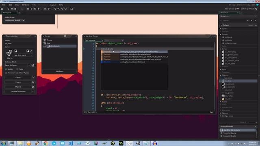Click the Save Project toolbar icon
The height and width of the screenshot is (146, 260).
pos(15,9)
